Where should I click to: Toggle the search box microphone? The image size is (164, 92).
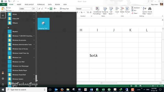coord(45,90)
